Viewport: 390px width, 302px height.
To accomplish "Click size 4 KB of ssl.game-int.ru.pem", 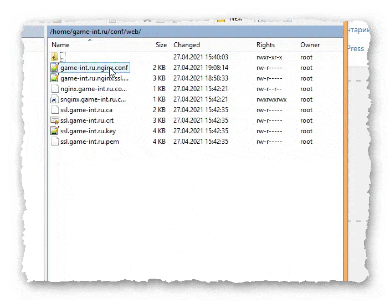I will point(159,142).
